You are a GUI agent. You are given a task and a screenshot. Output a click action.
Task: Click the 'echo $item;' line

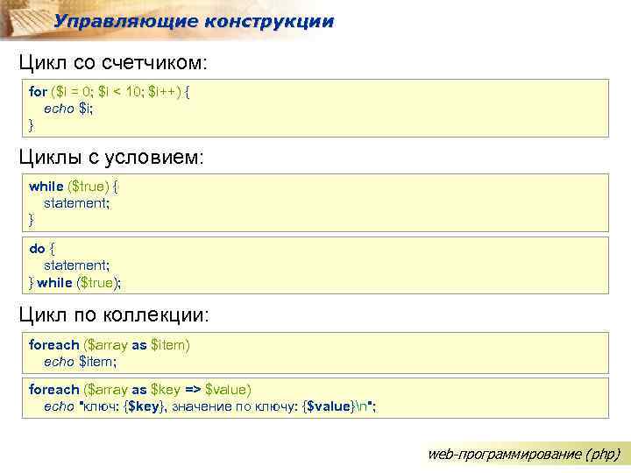[x=80, y=362]
